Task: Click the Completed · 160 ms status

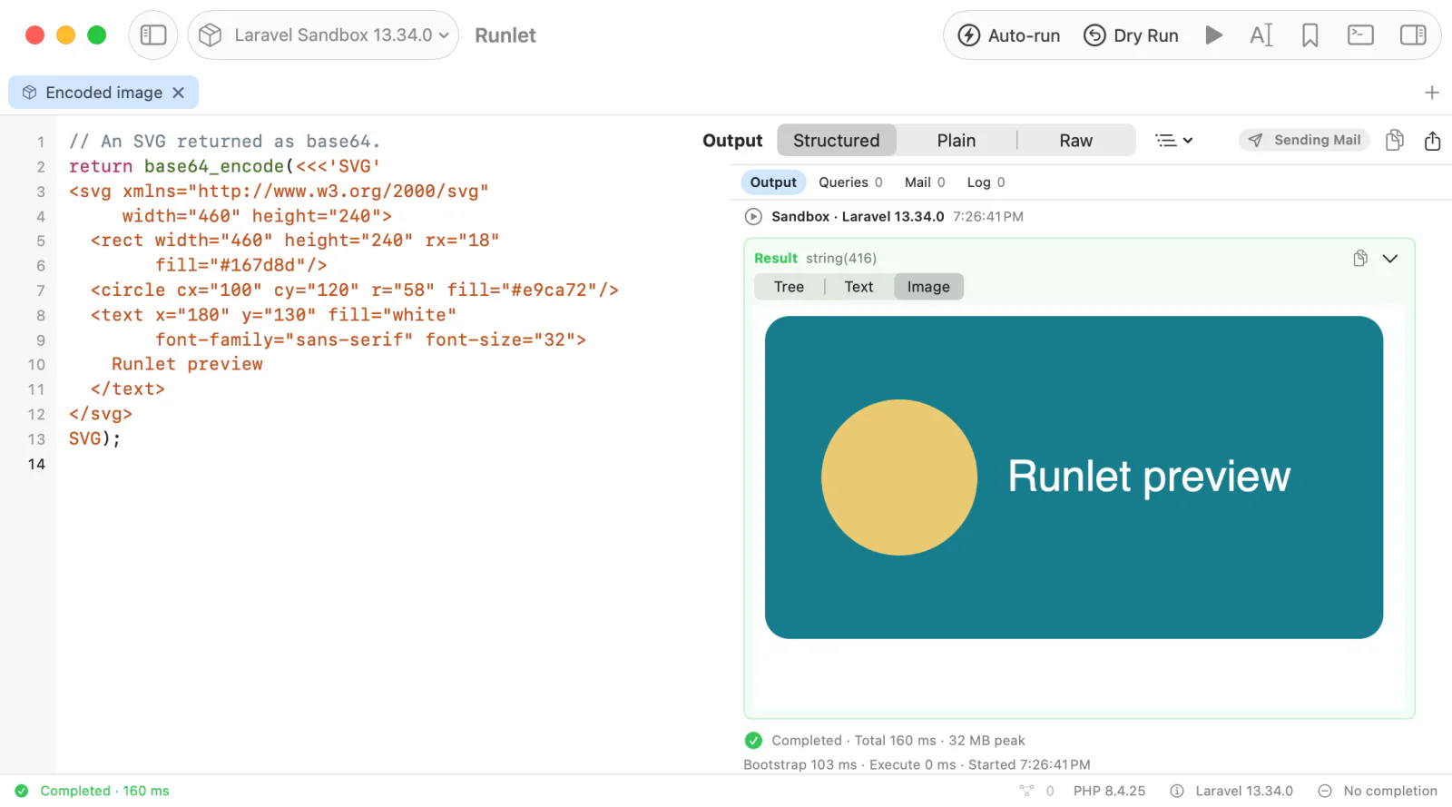Action: [93, 791]
